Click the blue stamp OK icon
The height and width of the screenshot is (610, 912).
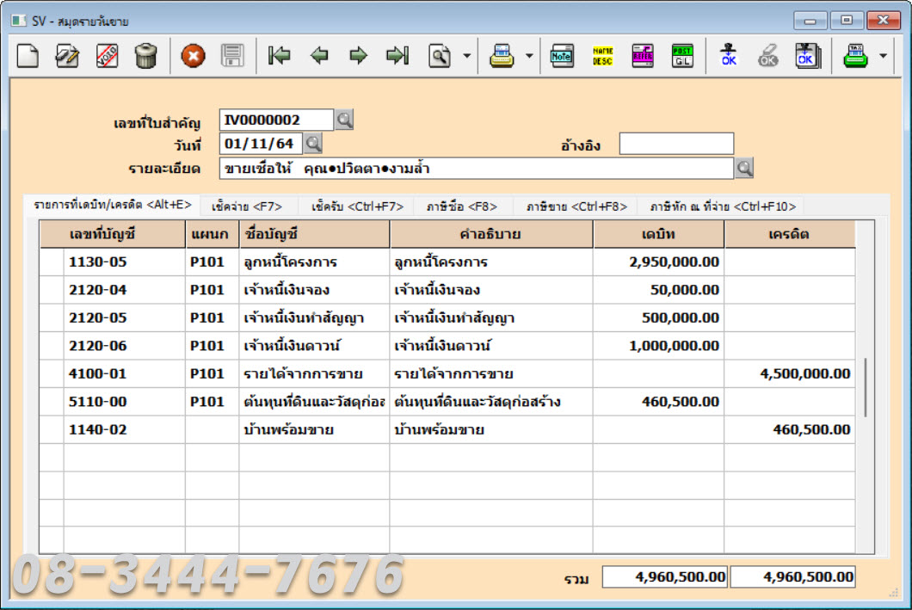pyautogui.click(x=728, y=56)
